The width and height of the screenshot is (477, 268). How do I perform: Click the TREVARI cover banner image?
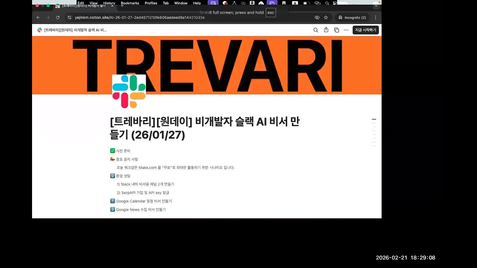207,65
